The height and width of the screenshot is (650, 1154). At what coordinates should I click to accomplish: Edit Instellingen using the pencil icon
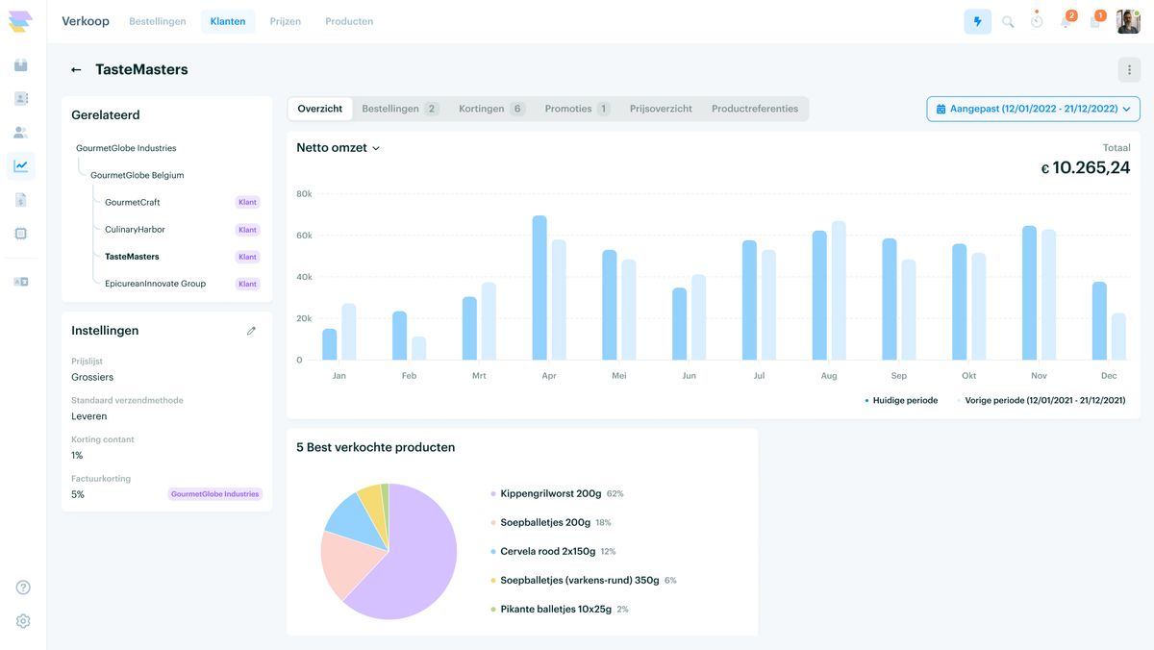click(x=252, y=331)
